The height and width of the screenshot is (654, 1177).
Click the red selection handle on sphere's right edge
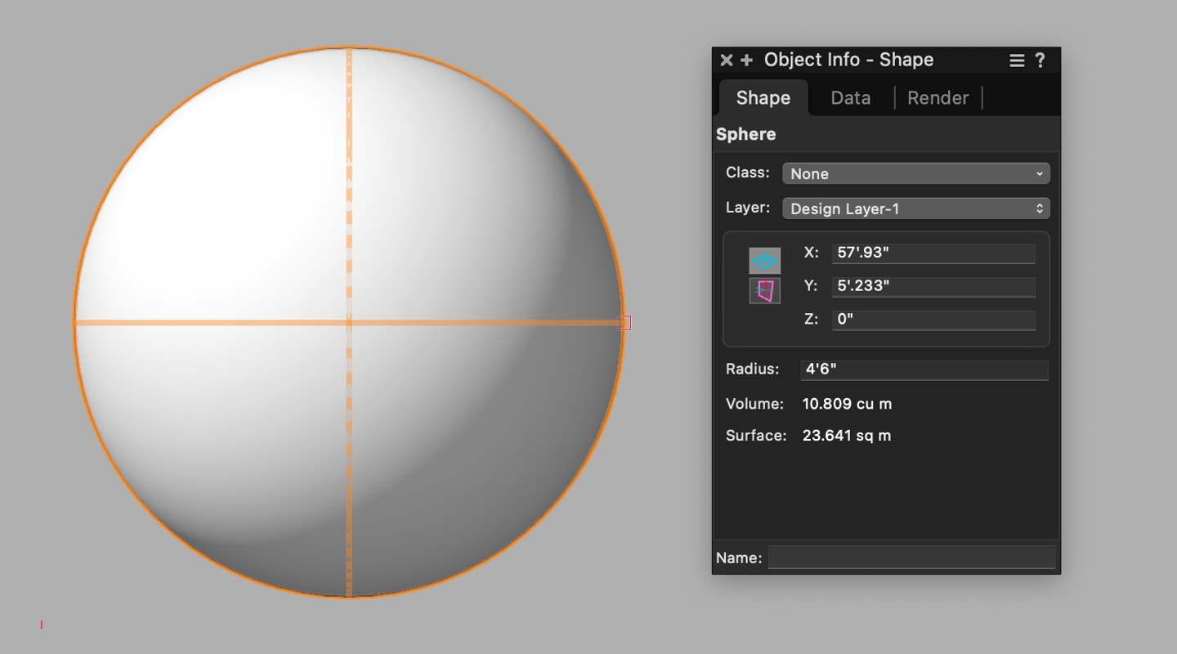point(626,323)
